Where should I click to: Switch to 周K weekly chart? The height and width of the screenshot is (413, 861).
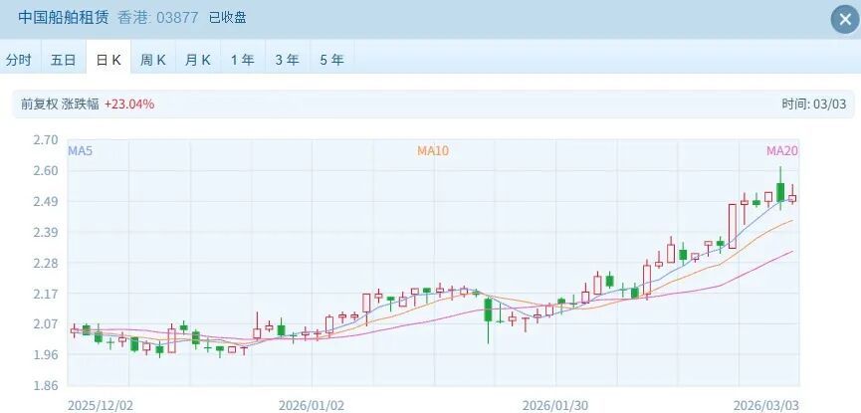[x=153, y=60]
